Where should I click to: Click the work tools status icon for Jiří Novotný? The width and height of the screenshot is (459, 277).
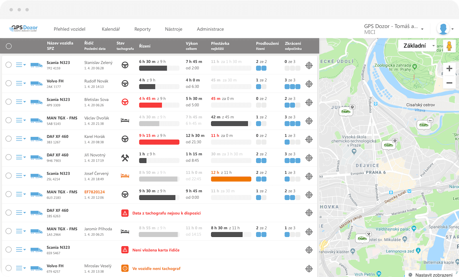[125, 158]
